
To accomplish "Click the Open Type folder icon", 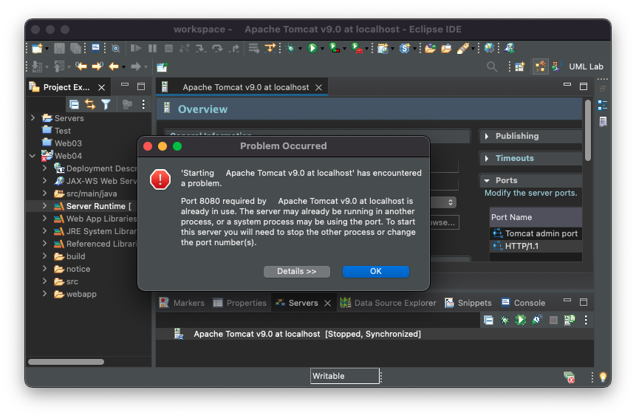I will point(431,49).
